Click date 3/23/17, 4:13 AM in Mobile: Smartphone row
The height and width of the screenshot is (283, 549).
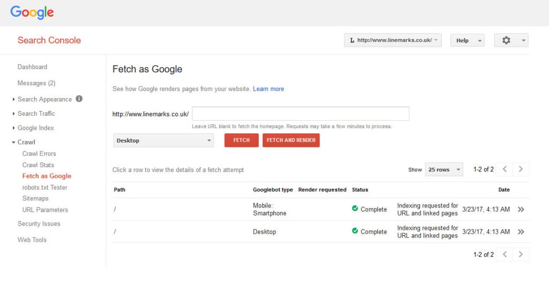[x=486, y=210]
